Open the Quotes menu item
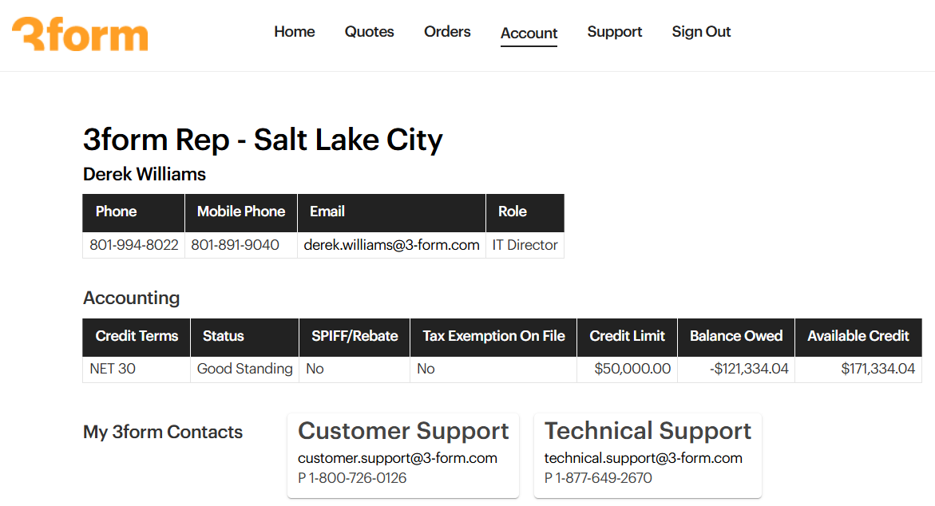Screen dimensions: 935x506 point(370,32)
